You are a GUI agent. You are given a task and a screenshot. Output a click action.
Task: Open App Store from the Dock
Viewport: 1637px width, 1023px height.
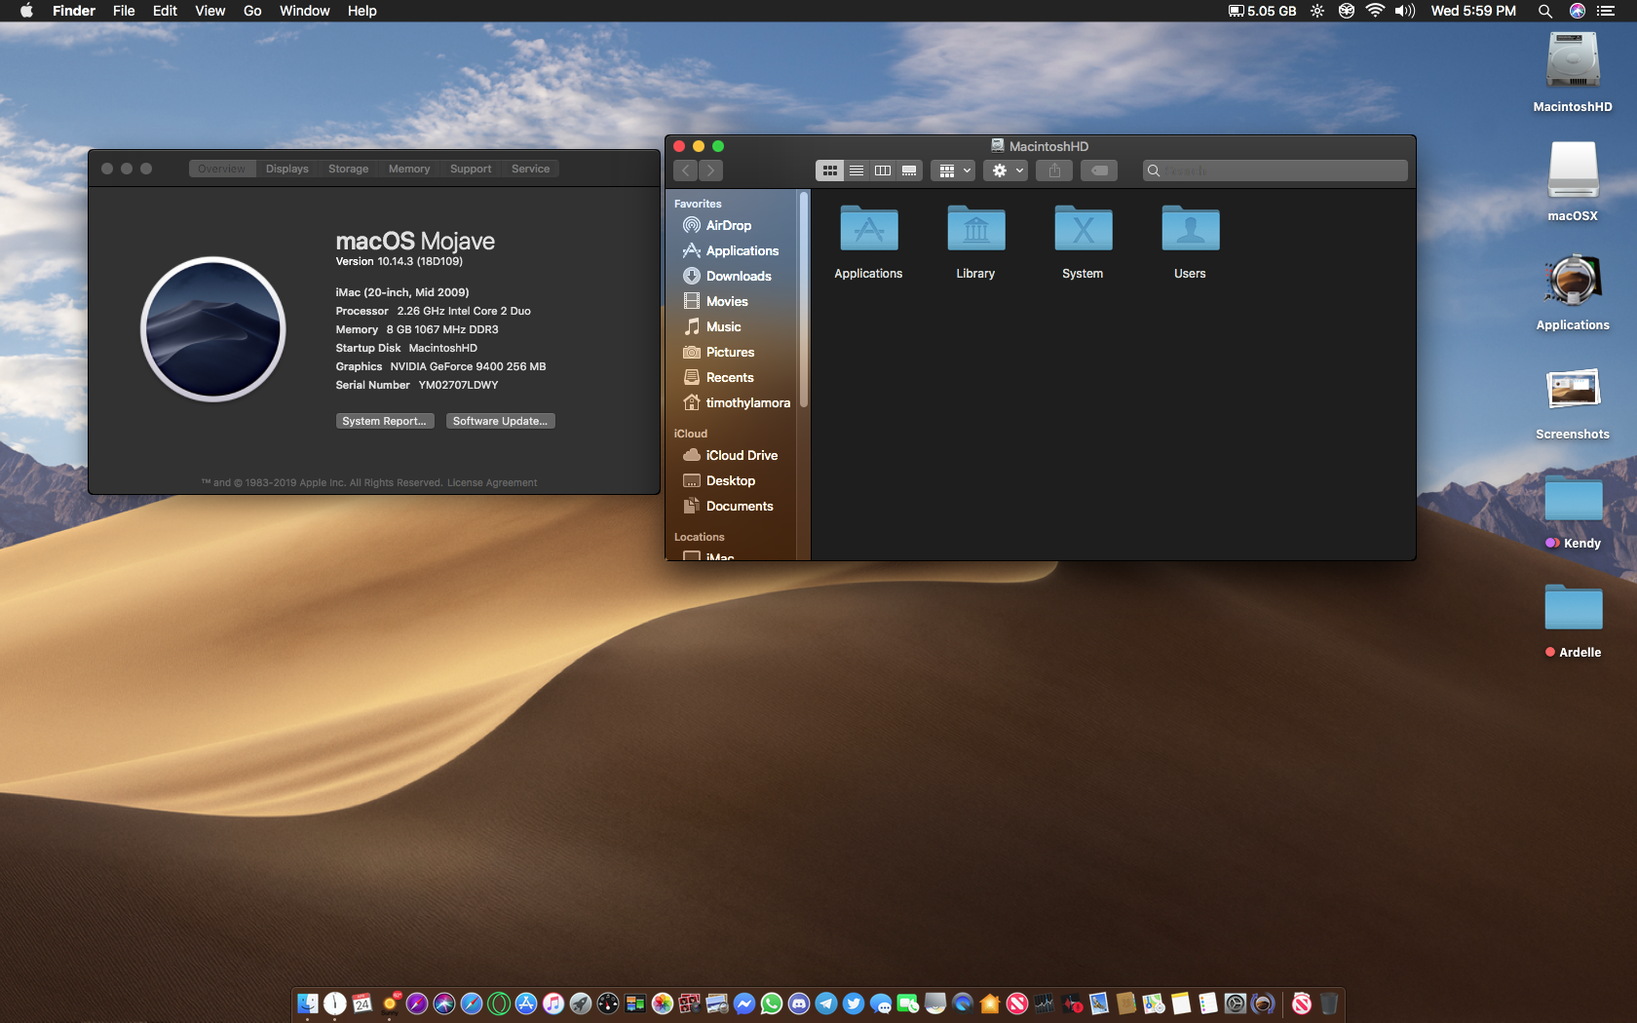tap(526, 1004)
